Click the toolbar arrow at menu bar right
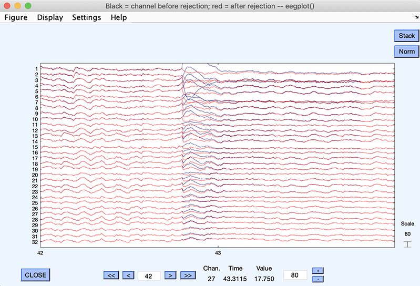420x286 pixels. [x=416, y=17]
